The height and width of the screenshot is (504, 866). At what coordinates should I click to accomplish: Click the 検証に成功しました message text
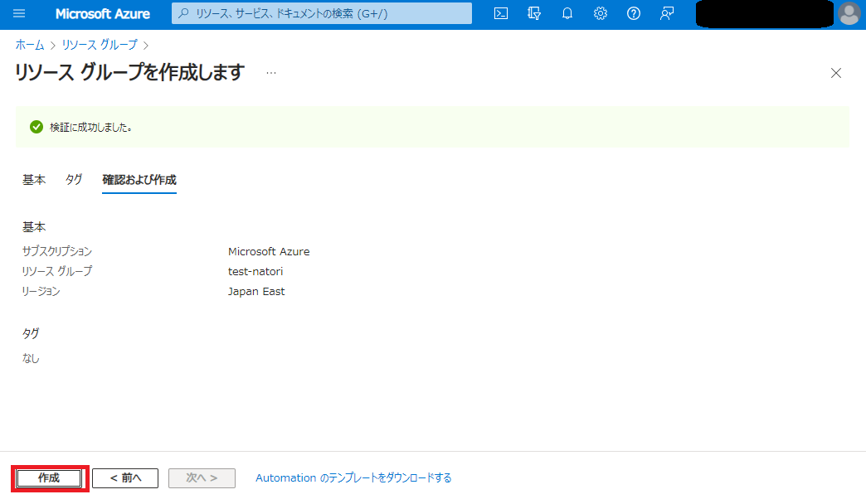pyautogui.click(x=91, y=128)
